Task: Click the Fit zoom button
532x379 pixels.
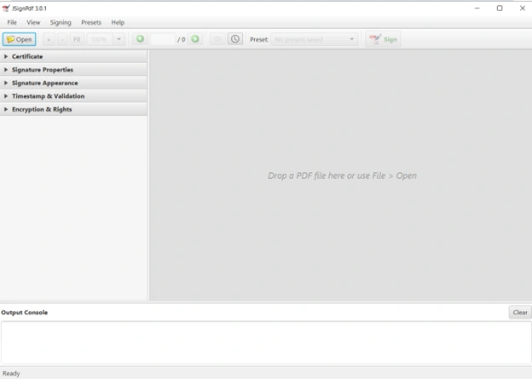Action: click(x=77, y=39)
